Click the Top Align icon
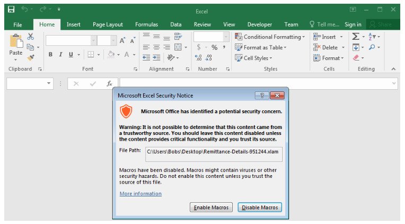The height and width of the screenshot is (224, 405). pyautogui.click(x=146, y=36)
